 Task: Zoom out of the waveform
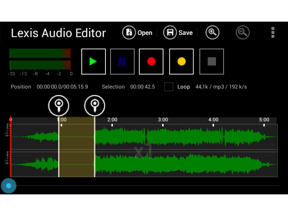pos(243,33)
